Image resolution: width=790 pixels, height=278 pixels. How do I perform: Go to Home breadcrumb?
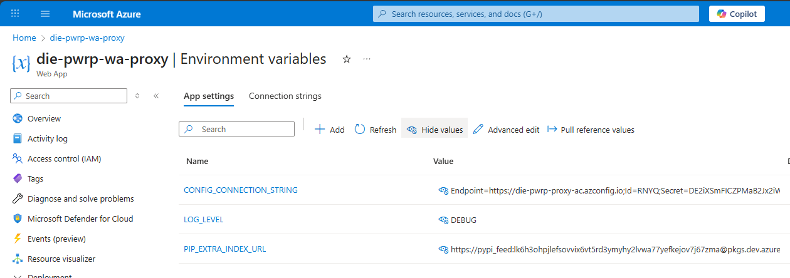(24, 38)
